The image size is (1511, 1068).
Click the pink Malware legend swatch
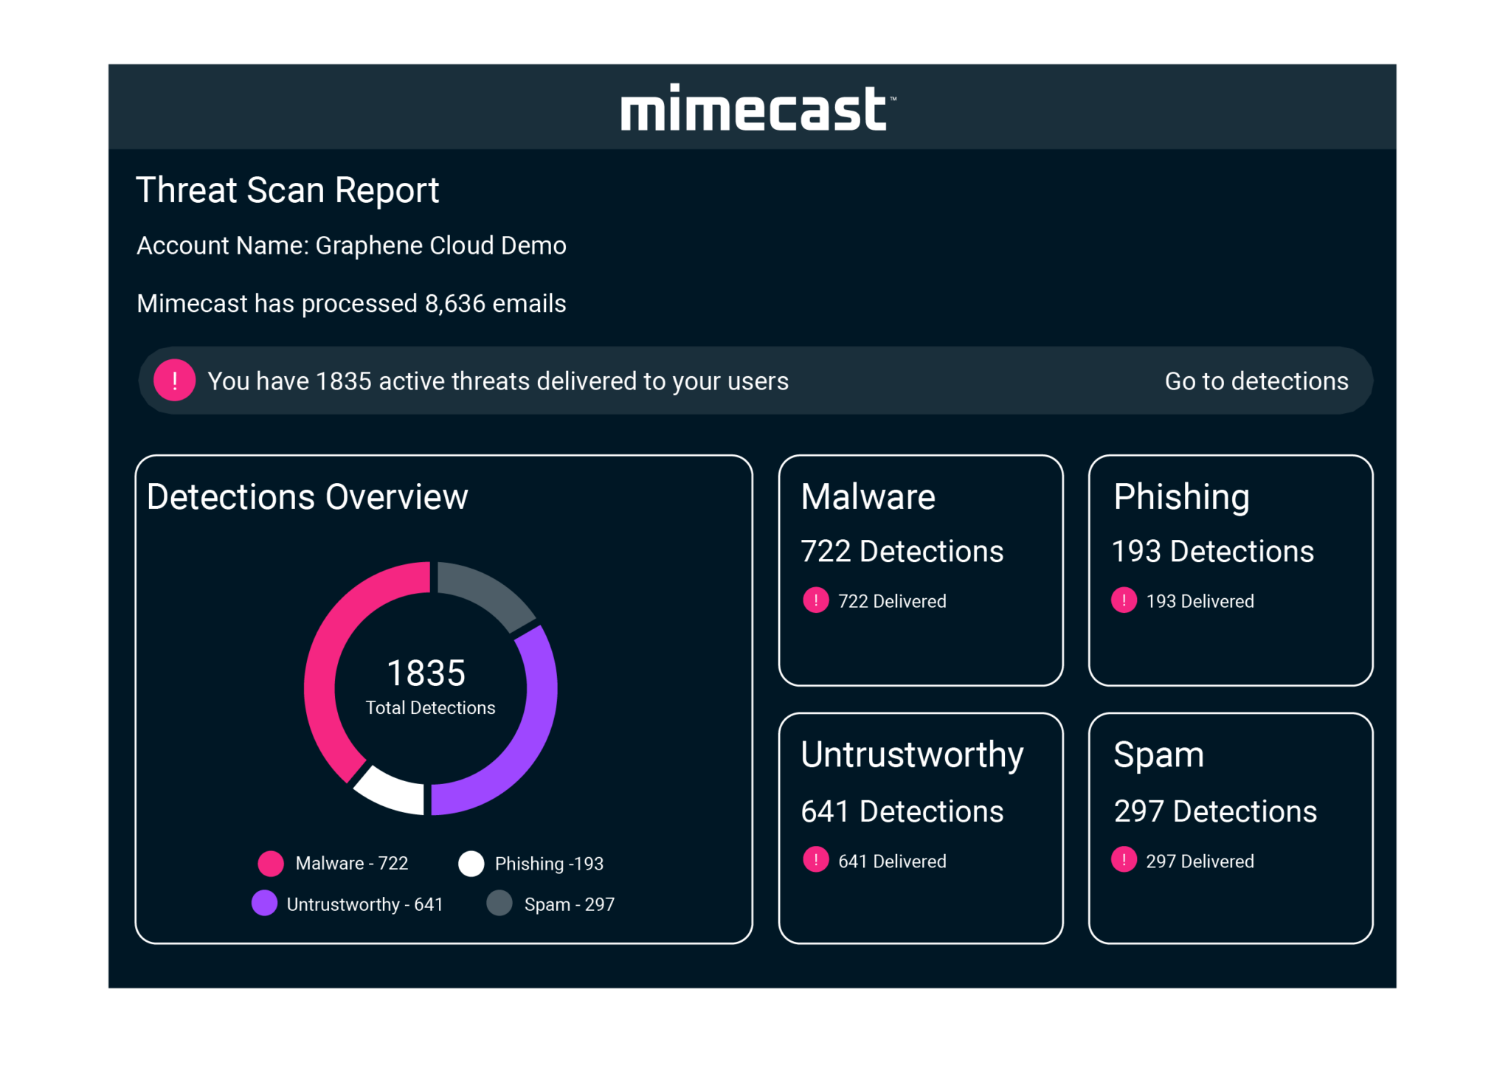[271, 863]
